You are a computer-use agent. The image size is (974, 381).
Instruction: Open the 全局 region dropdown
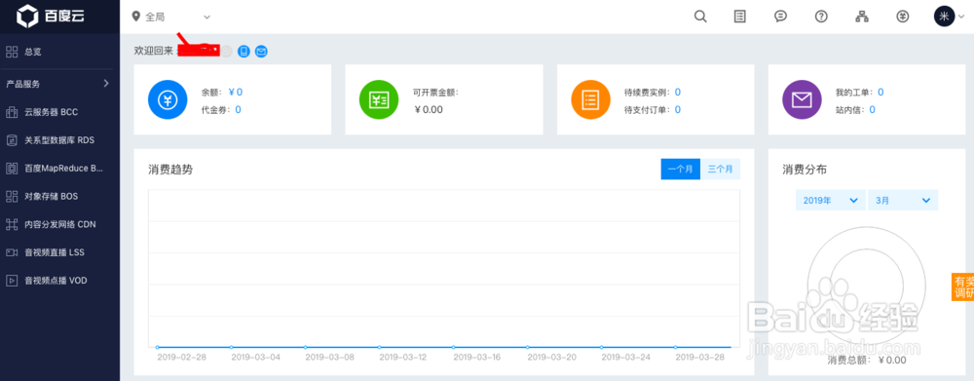[x=171, y=17]
